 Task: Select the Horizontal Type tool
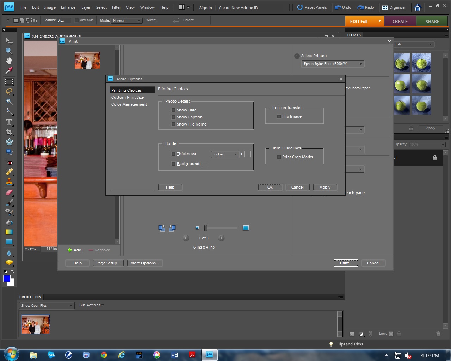click(x=9, y=122)
